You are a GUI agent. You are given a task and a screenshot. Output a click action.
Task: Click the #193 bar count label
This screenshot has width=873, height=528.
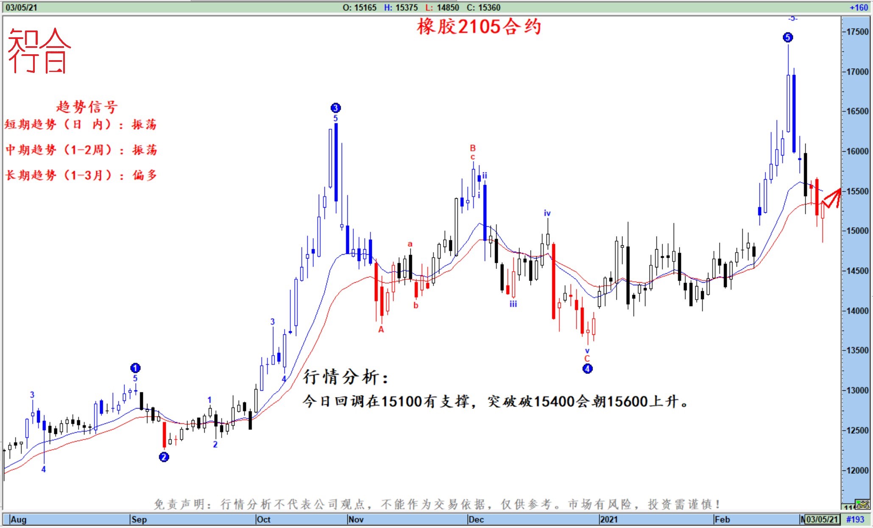(855, 519)
